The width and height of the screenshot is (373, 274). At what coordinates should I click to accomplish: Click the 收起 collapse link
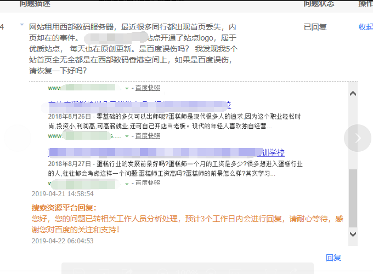pyautogui.click(x=365, y=27)
